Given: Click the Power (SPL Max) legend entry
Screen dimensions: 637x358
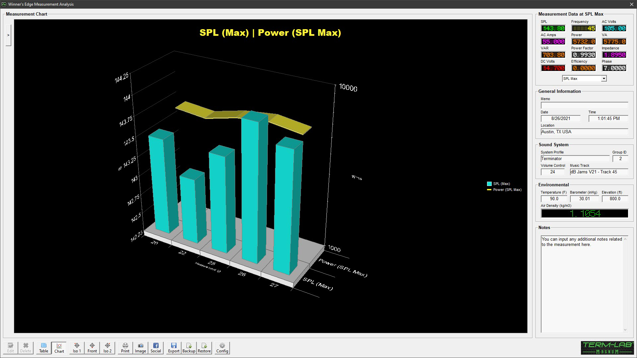Looking at the screenshot, I should click(x=507, y=190).
